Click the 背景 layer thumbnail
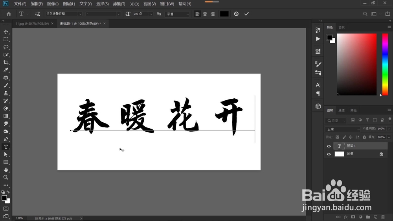Image resolution: width=393 pixels, height=221 pixels. click(x=340, y=154)
